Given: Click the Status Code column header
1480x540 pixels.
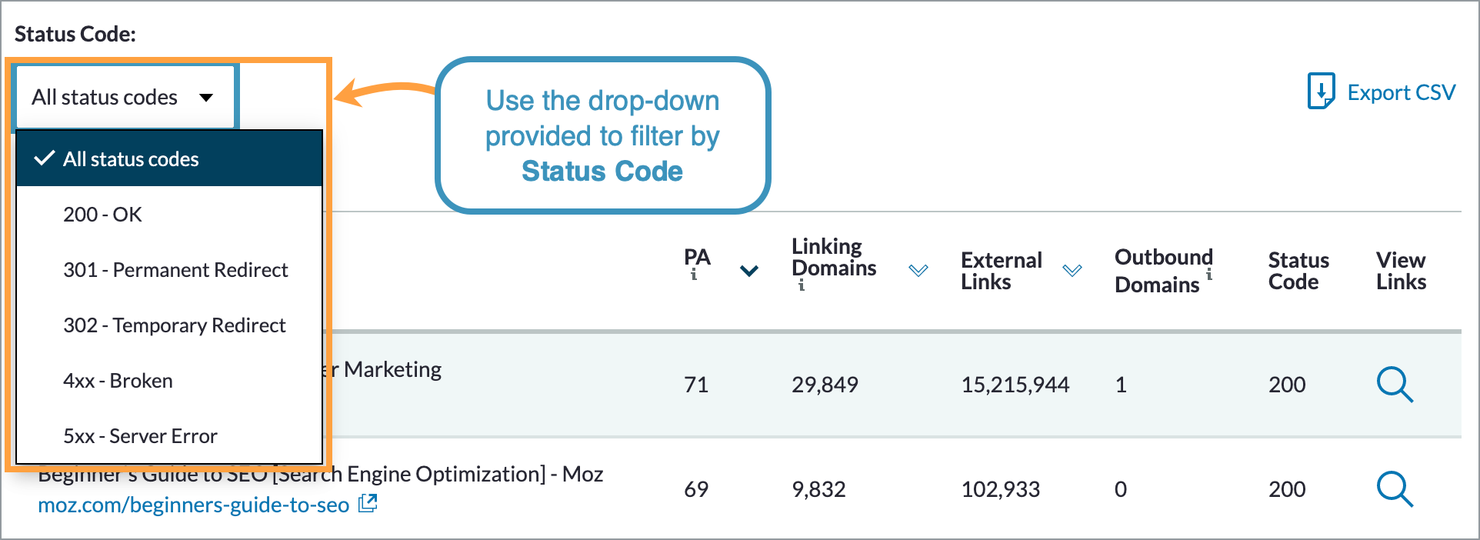Looking at the screenshot, I should point(1298,271).
